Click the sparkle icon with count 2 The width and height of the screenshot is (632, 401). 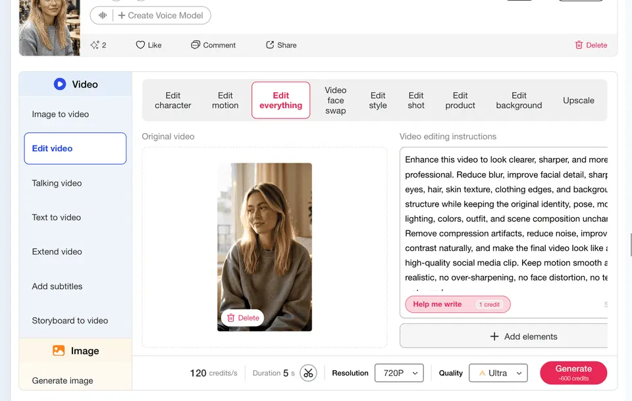coord(95,45)
